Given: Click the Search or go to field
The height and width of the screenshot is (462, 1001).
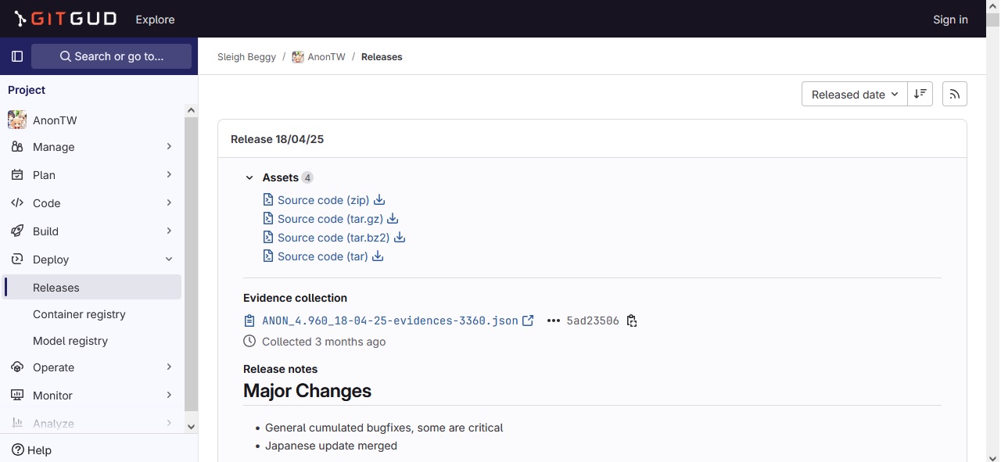Looking at the screenshot, I should click(111, 56).
